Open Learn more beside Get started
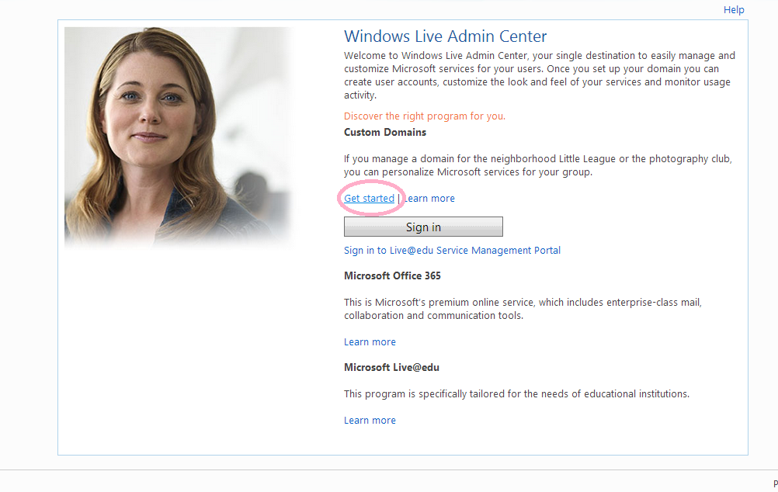The image size is (778, 492). (430, 199)
